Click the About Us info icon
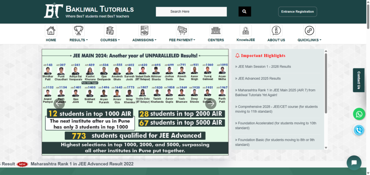This screenshot has width=370, height=175. point(276,31)
